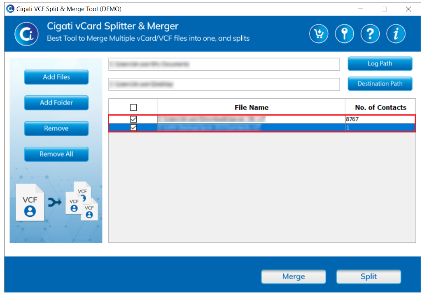Viewport: 427px width, 297px height.
Task: Start the Split operation
Action: (369, 276)
